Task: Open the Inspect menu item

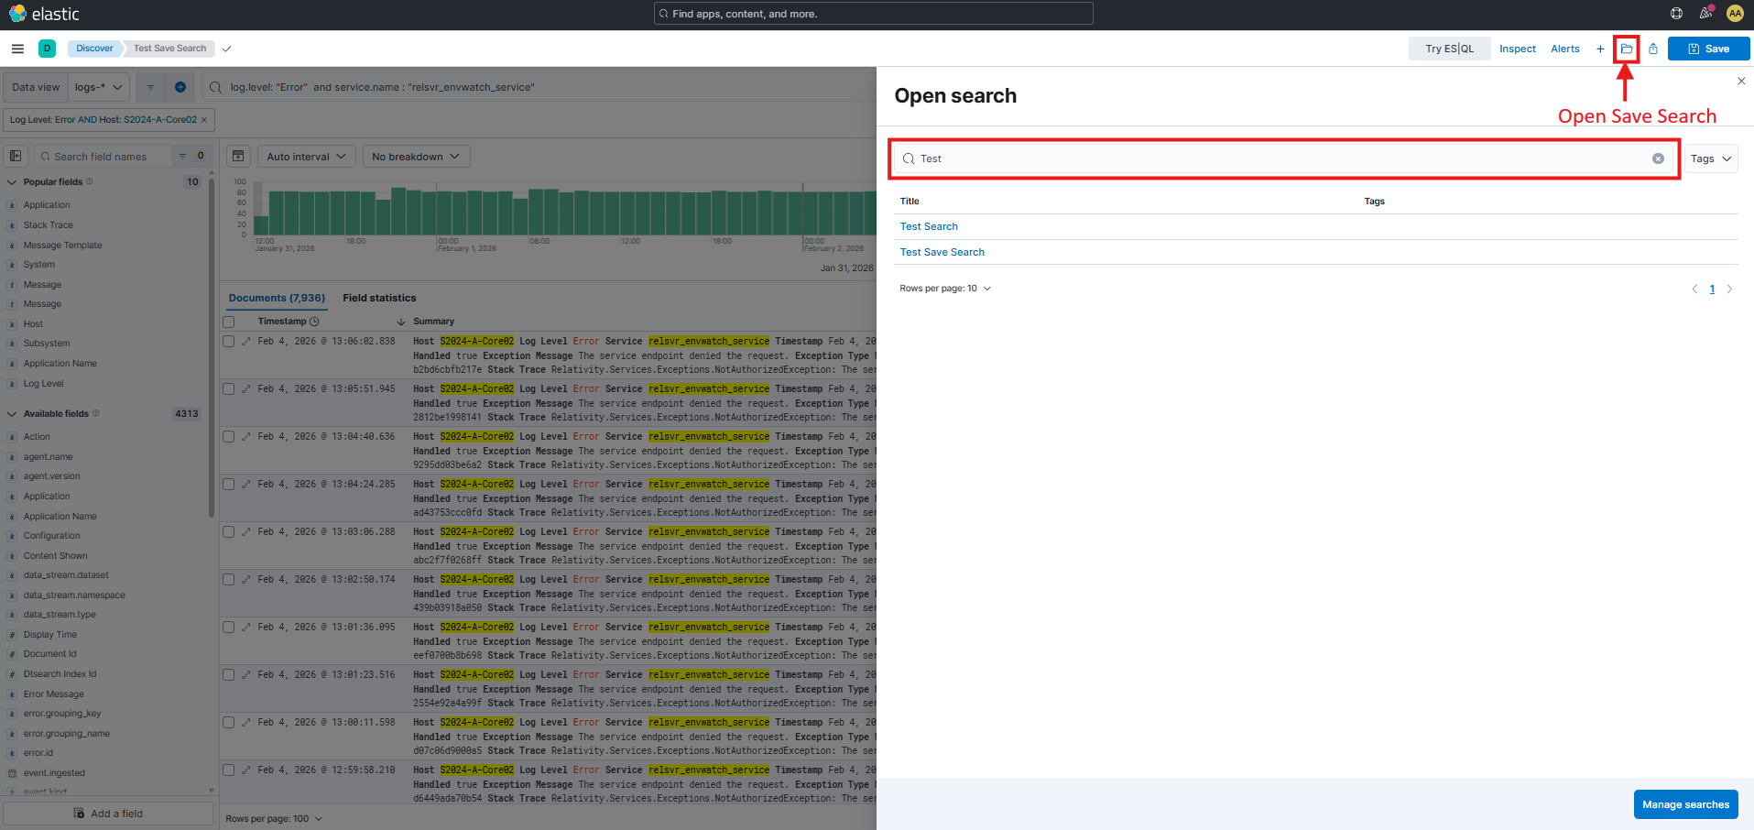Action: 1517,49
